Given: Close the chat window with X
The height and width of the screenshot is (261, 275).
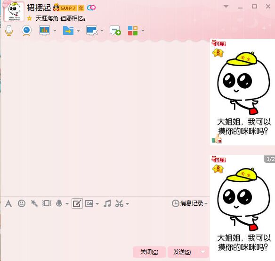Looking at the screenshot, I should coord(268,7).
